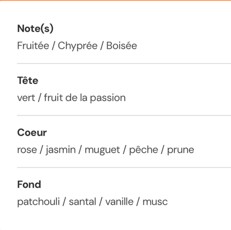Click the prune heart note
This screenshot has height=230, width=231.
coord(180,150)
